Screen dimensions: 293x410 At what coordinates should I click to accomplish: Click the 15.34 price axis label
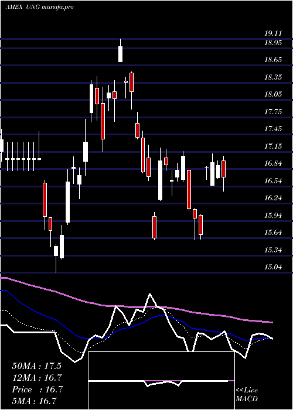point(273,250)
